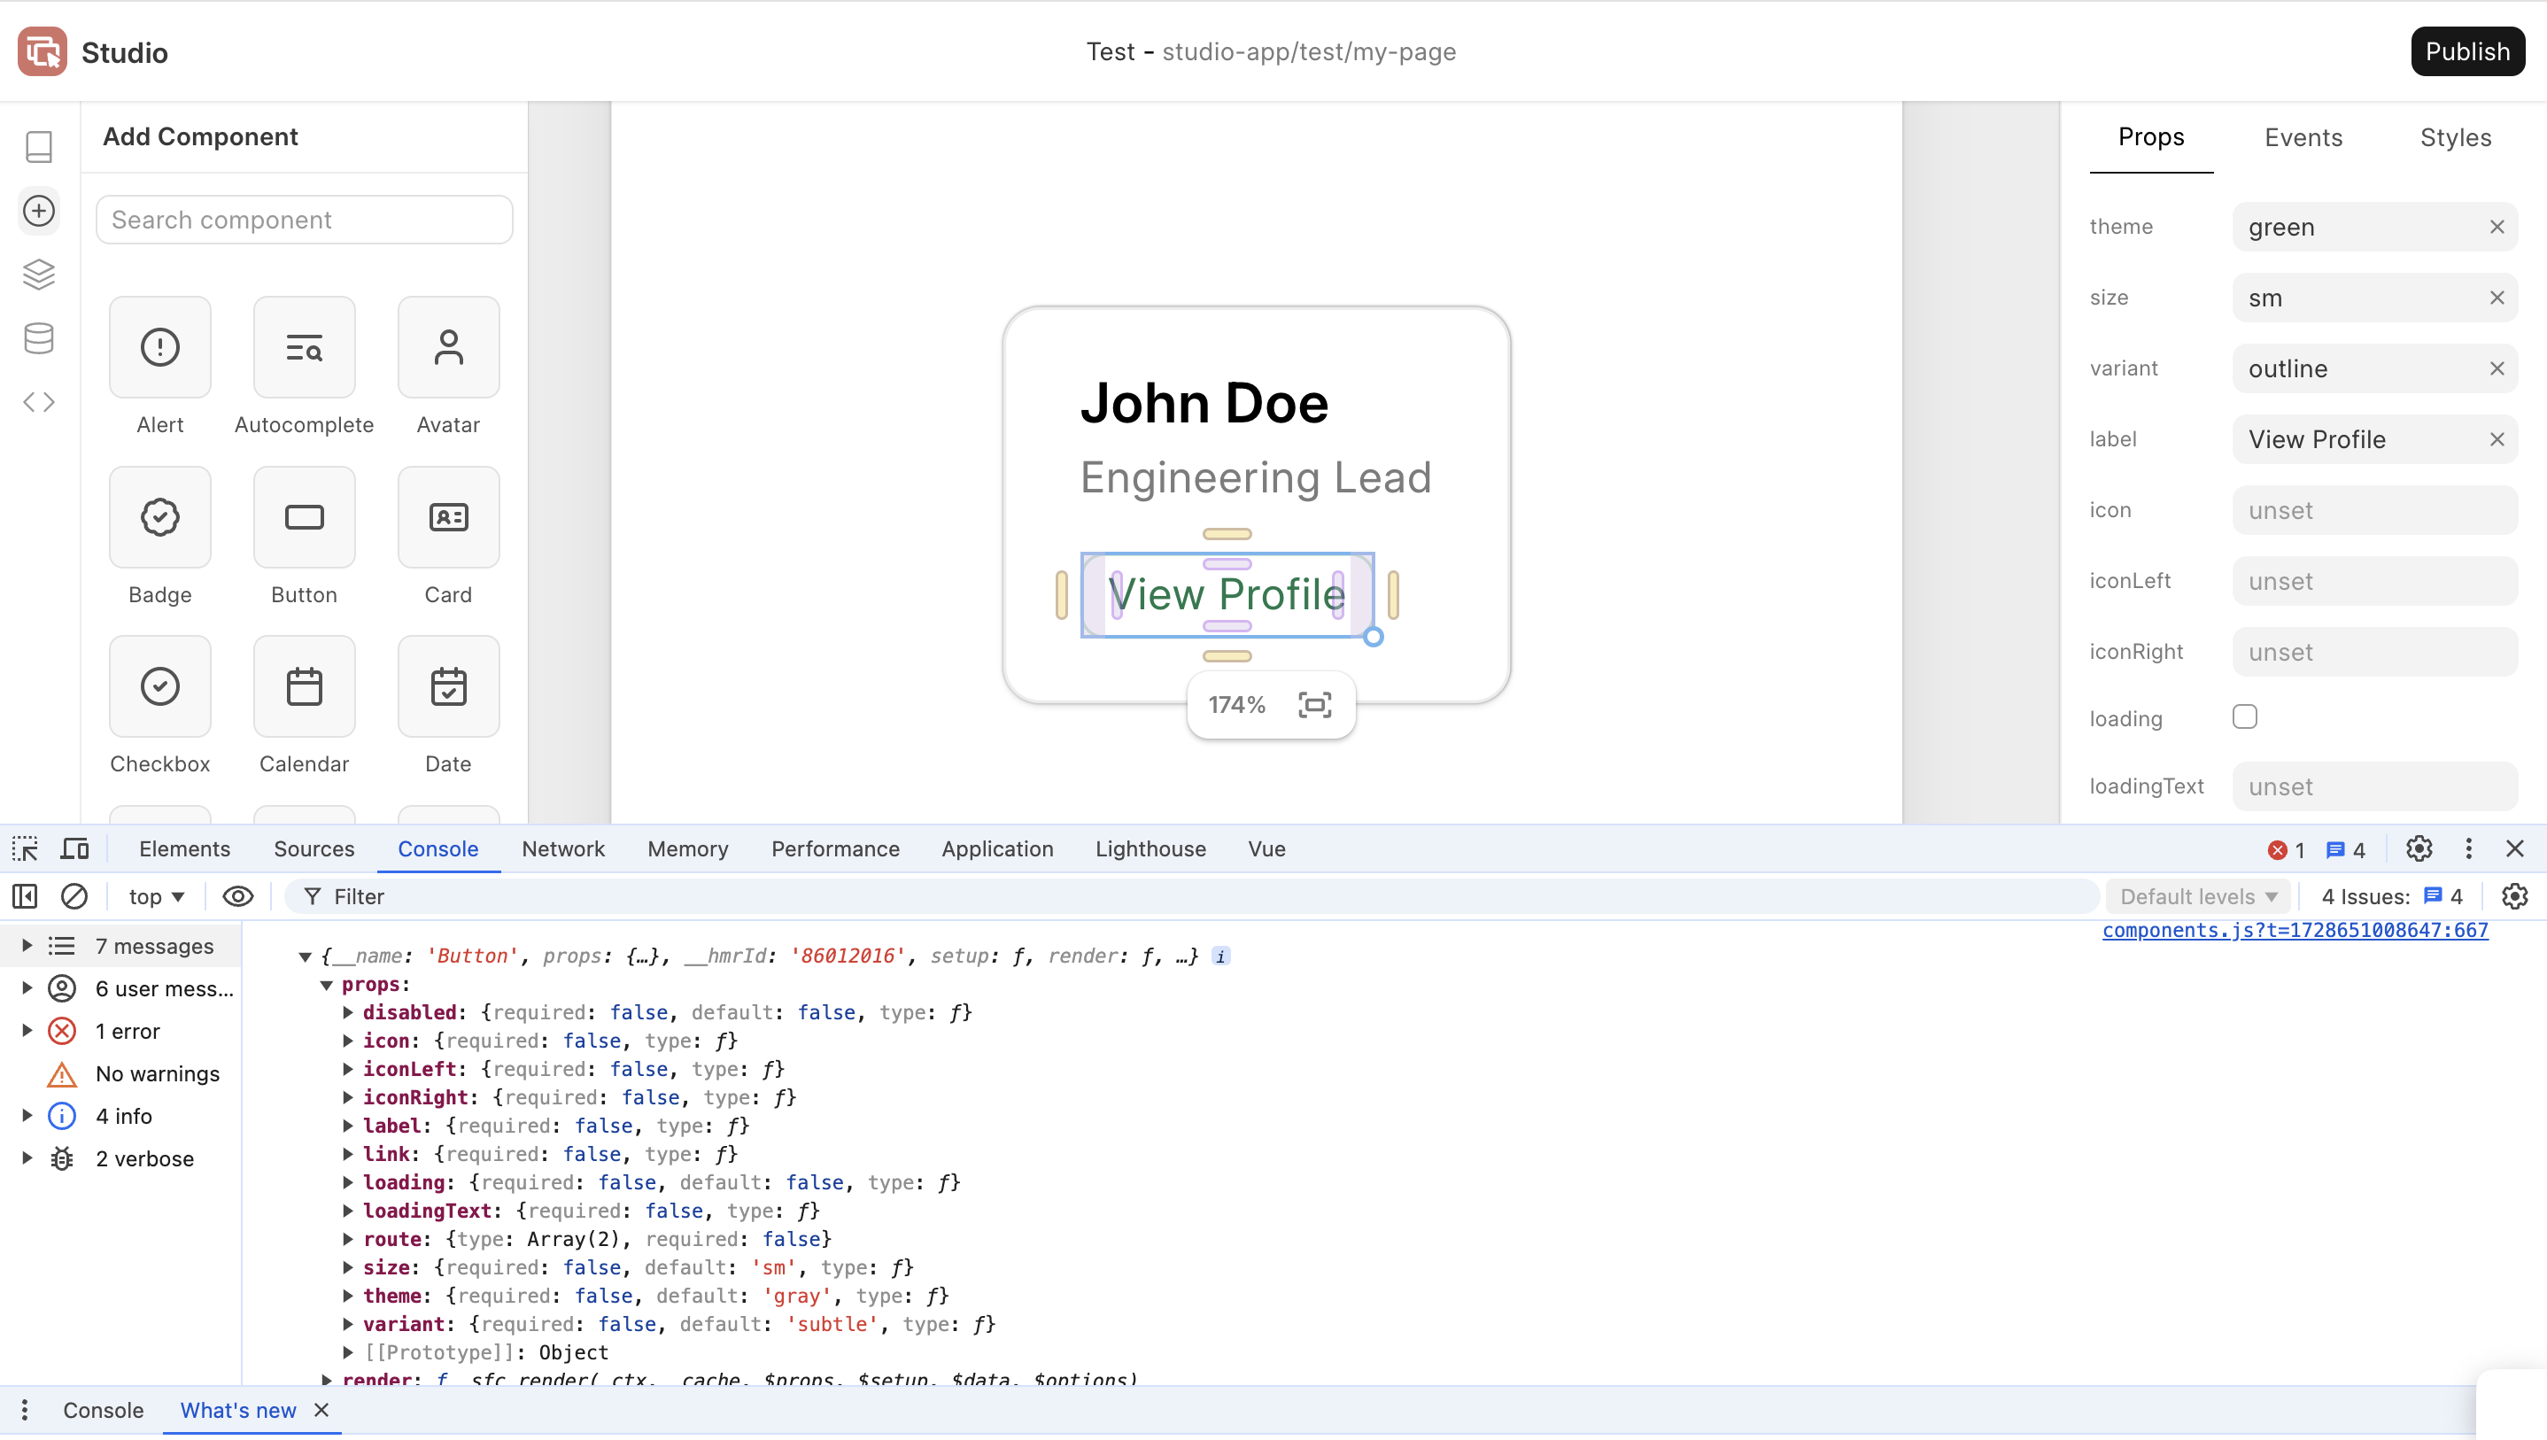Click the 174% zoom level
Image resolution: width=2547 pixels, height=1440 pixels.
pos(1236,705)
